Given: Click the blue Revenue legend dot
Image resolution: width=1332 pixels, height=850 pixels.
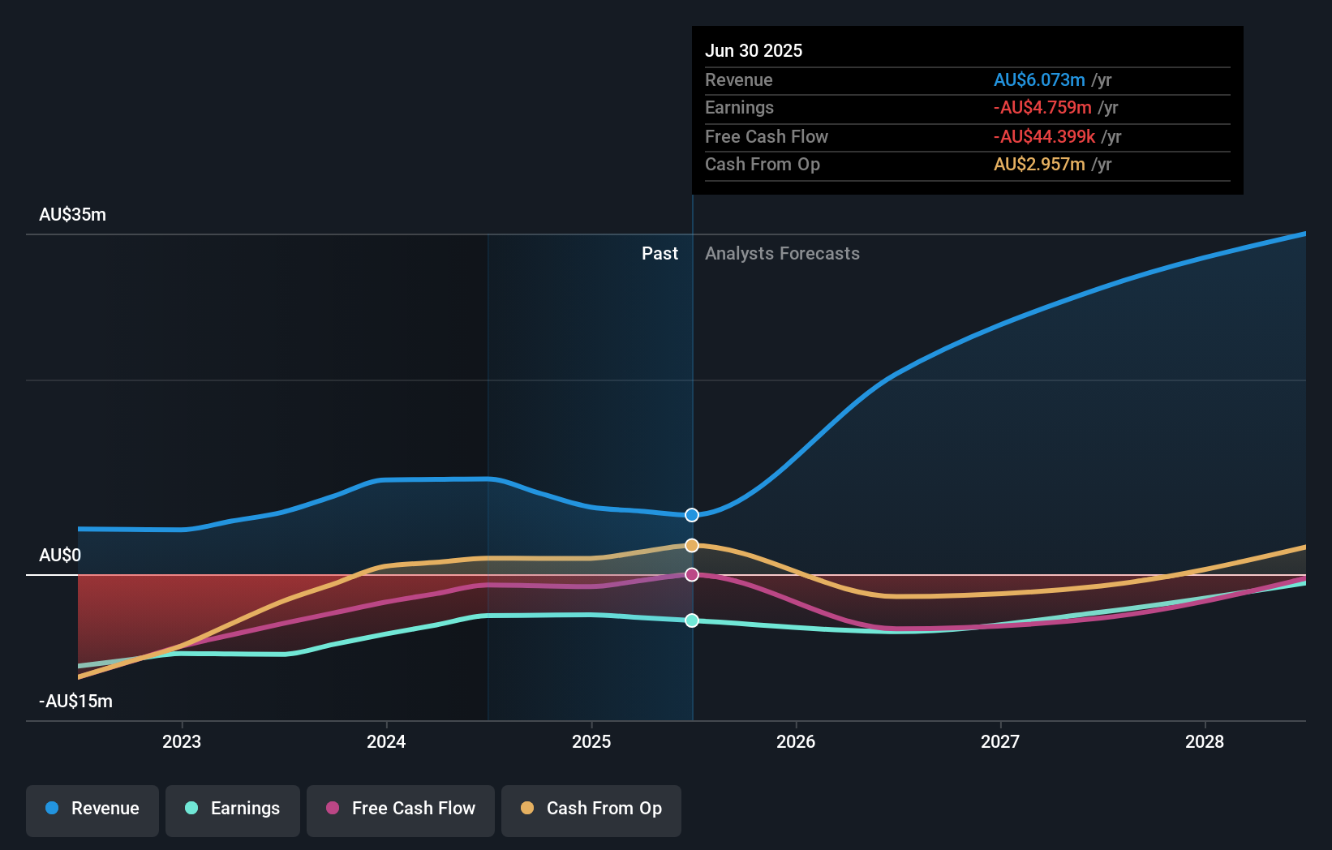Looking at the screenshot, I should click(52, 809).
